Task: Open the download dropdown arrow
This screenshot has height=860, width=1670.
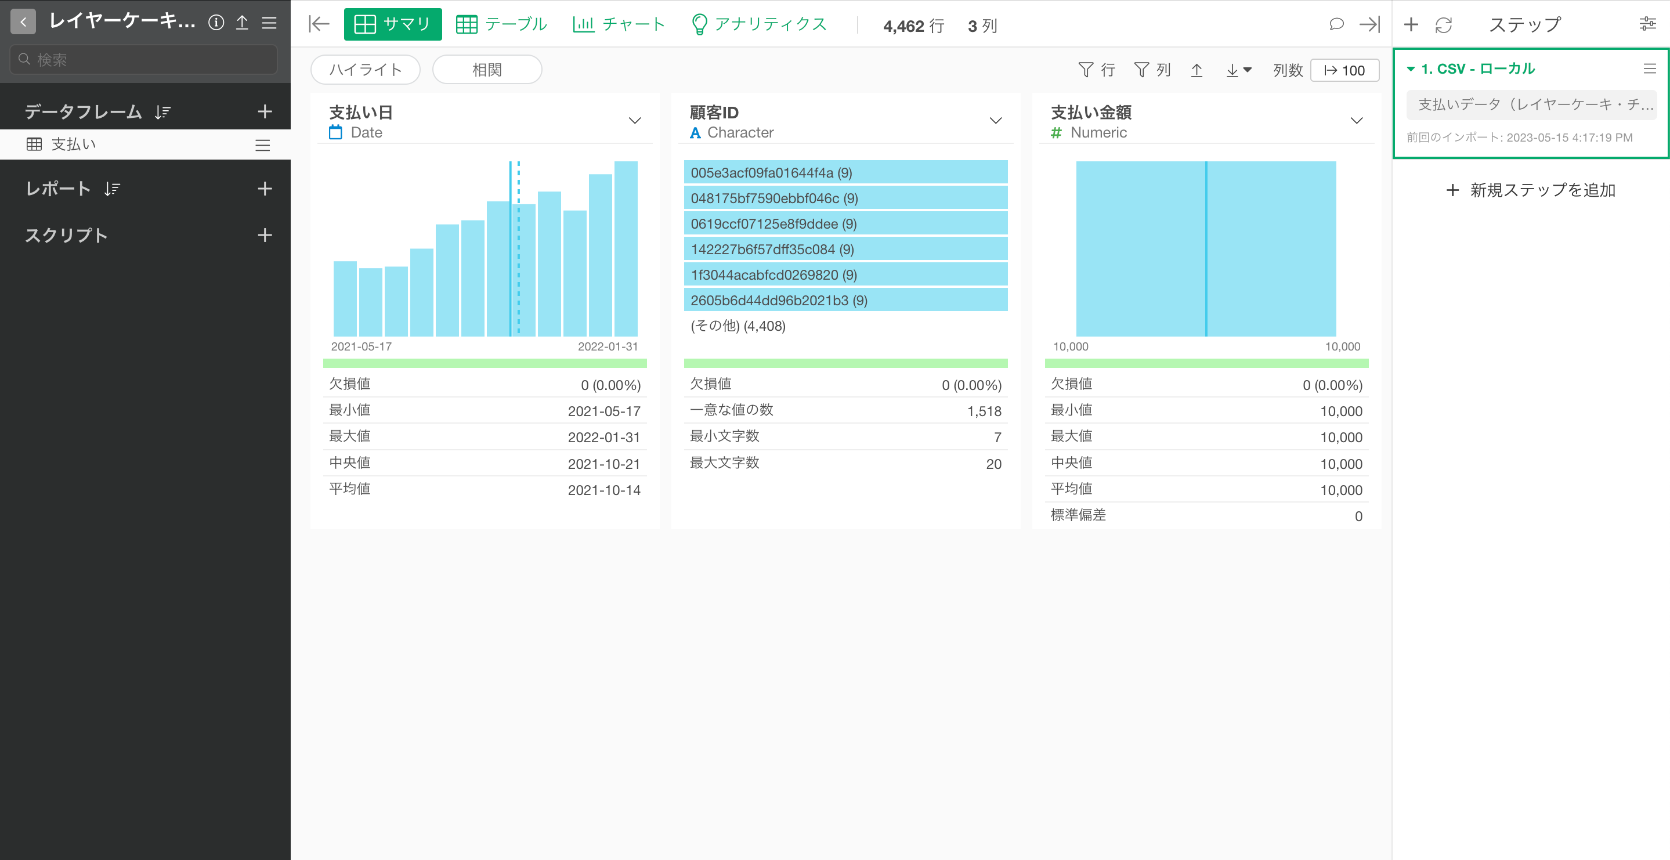Action: [x=1238, y=70]
